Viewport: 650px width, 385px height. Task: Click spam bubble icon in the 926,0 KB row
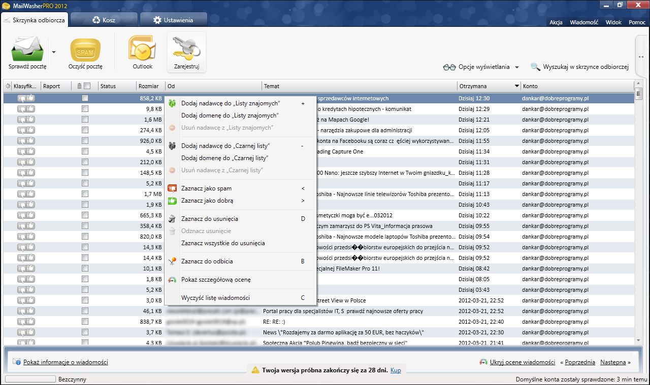point(22,141)
